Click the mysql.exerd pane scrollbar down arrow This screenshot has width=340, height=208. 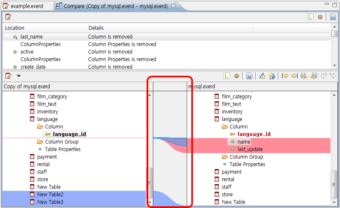[334, 203]
